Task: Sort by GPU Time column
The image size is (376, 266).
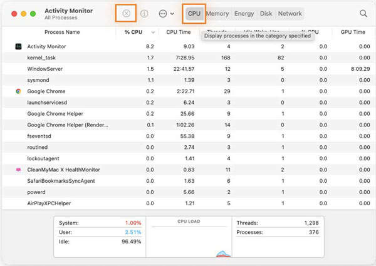Action: pyautogui.click(x=353, y=32)
